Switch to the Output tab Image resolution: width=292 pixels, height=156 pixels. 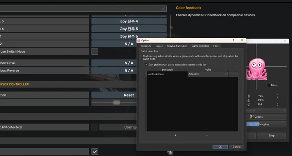click(x=159, y=46)
